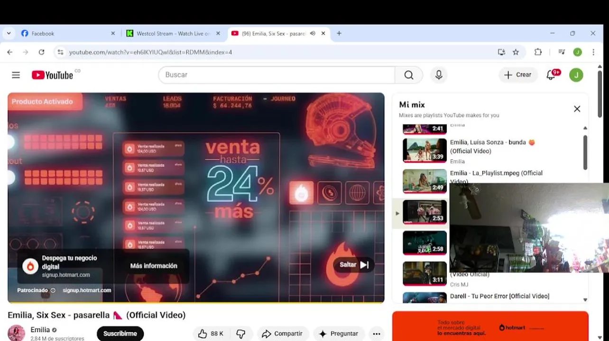This screenshot has height=341, width=609.
Task: Switch to the Facebook tab
Action: pyautogui.click(x=67, y=34)
